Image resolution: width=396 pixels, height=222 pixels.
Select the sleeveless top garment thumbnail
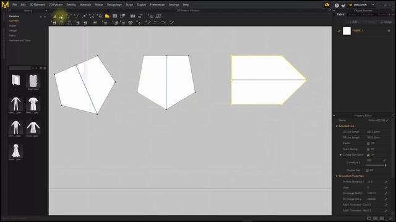pyautogui.click(x=33, y=81)
